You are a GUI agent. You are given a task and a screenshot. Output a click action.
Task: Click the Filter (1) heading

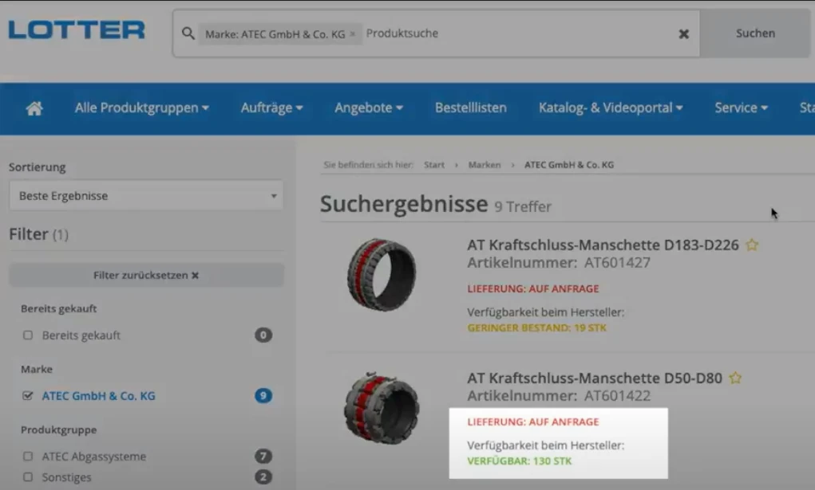[x=39, y=234]
